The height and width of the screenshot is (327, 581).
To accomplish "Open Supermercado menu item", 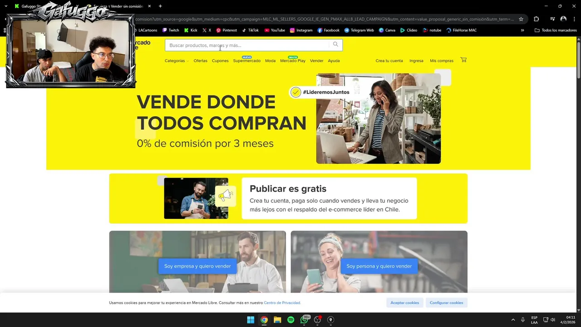I will pos(247,61).
